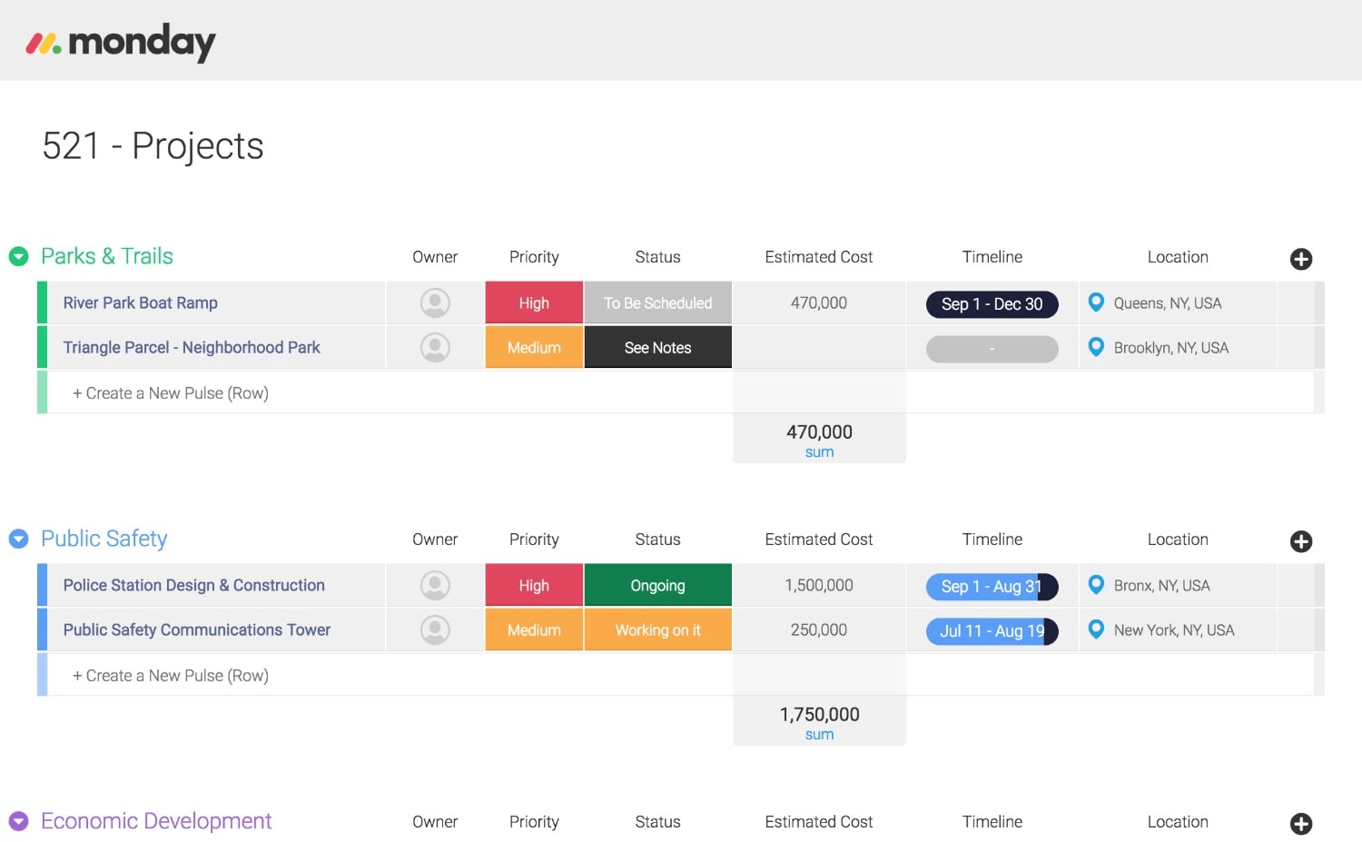The height and width of the screenshot is (842, 1362).
Task: Click Location header in Economic Development
Action: (1178, 822)
